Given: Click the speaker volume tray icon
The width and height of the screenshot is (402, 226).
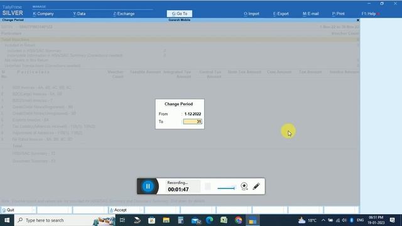Looking at the screenshot, I should click(344, 220).
